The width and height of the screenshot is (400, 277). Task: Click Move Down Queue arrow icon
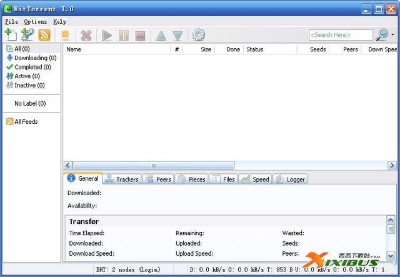click(x=177, y=36)
